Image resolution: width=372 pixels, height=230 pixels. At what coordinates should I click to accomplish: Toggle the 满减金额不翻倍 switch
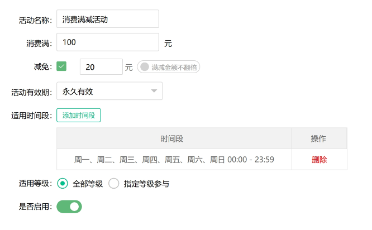pos(168,67)
